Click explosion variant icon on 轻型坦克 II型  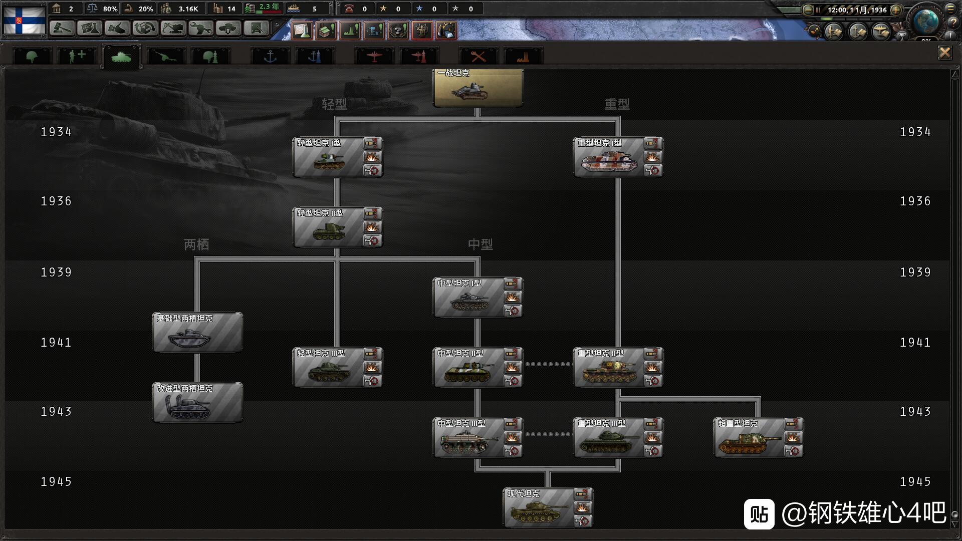coord(372,227)
